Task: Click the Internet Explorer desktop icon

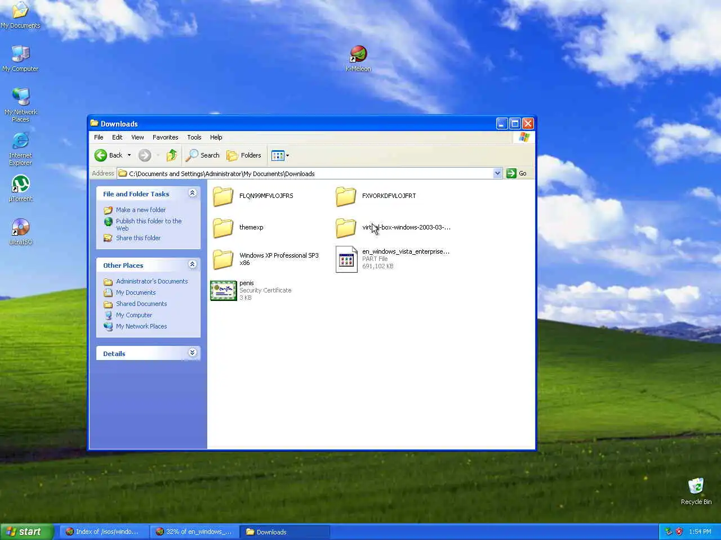Action: point(20,141)
